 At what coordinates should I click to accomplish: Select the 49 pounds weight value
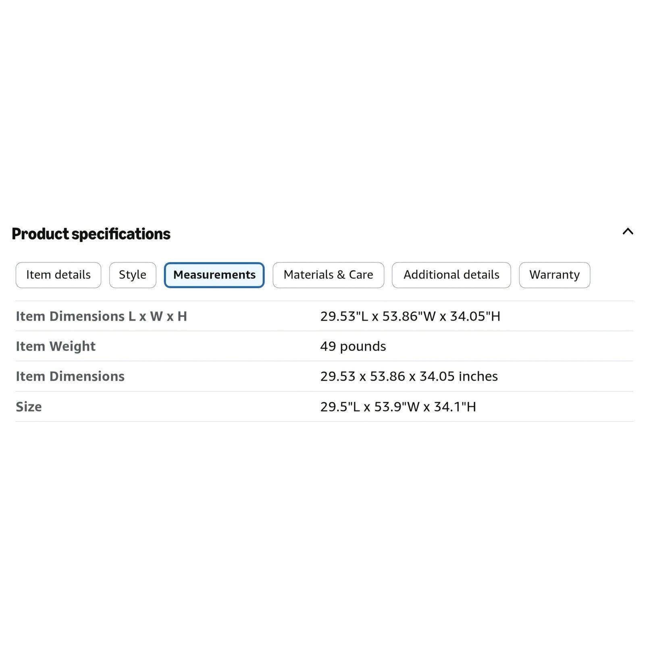[353, 346]
